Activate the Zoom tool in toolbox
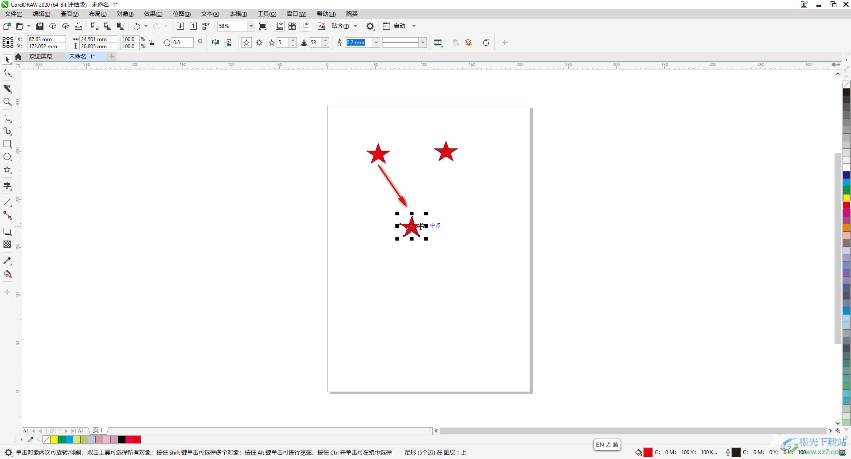 point(7,102)
